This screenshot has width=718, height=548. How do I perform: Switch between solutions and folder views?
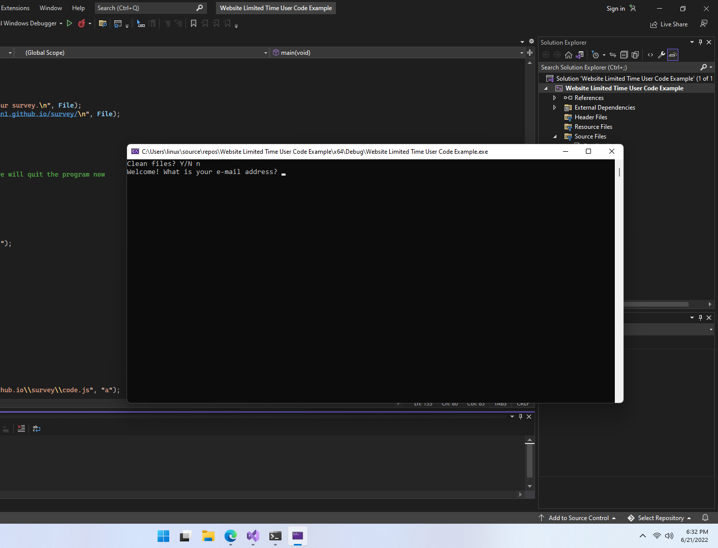coord(580,55)
